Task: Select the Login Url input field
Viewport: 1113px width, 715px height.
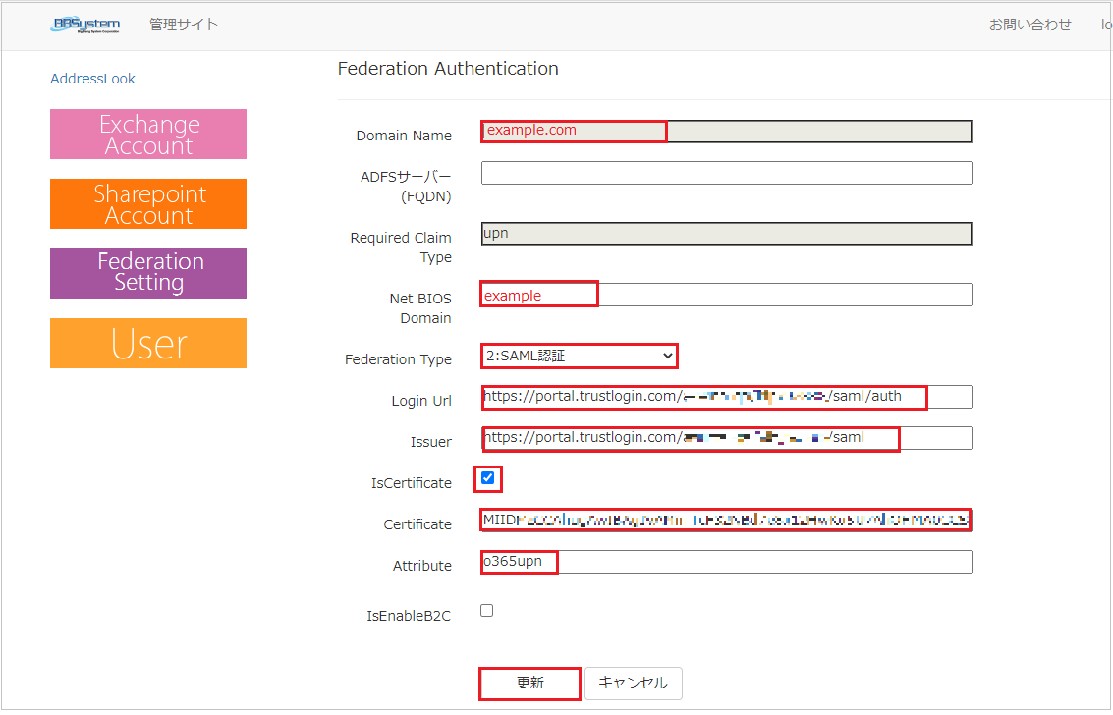Action: coord(726,397)
